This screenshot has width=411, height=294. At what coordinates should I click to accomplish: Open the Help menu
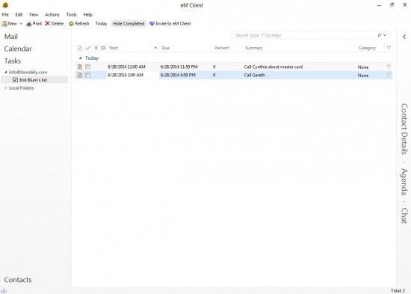coord(88,15)
